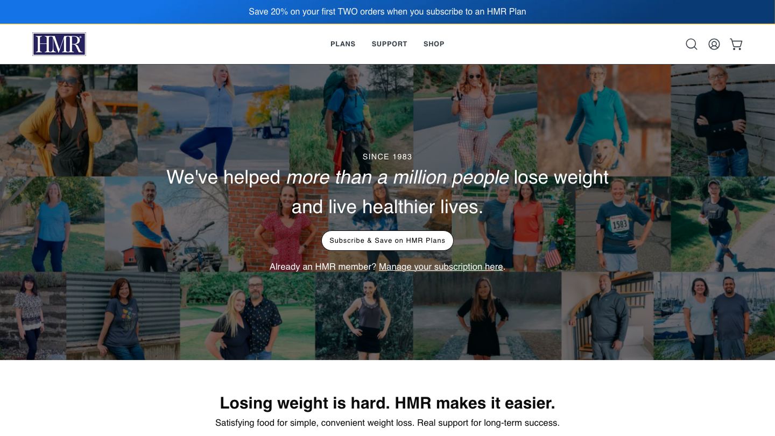Image resolution: width=775 pixels, height=436 pixels.
Task: Click the HMR logo
Action: pos(59,44)
